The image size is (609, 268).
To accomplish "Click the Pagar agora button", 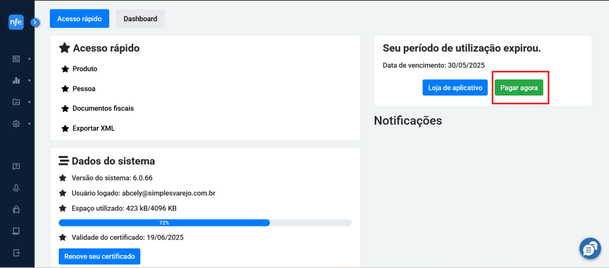I will (x=519, y=88).
